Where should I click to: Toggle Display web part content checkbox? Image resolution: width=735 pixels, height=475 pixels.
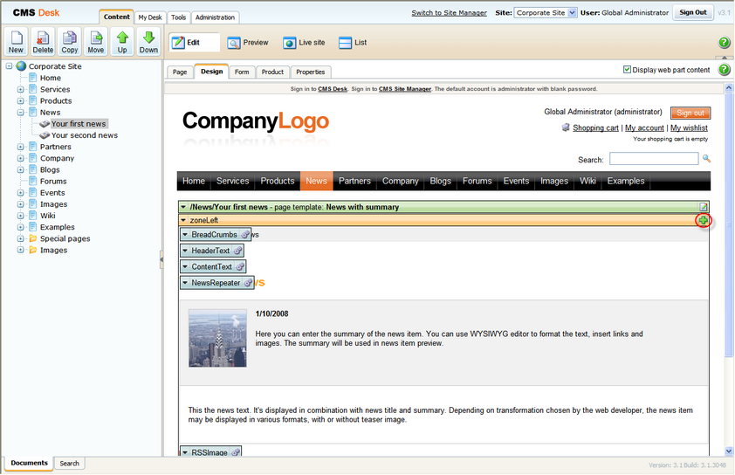(627, 69)
